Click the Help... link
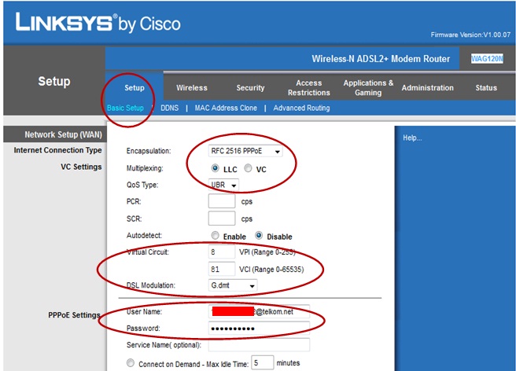Image resolution: width=516 pixels, height=371 pixels. tap(412, 138)
